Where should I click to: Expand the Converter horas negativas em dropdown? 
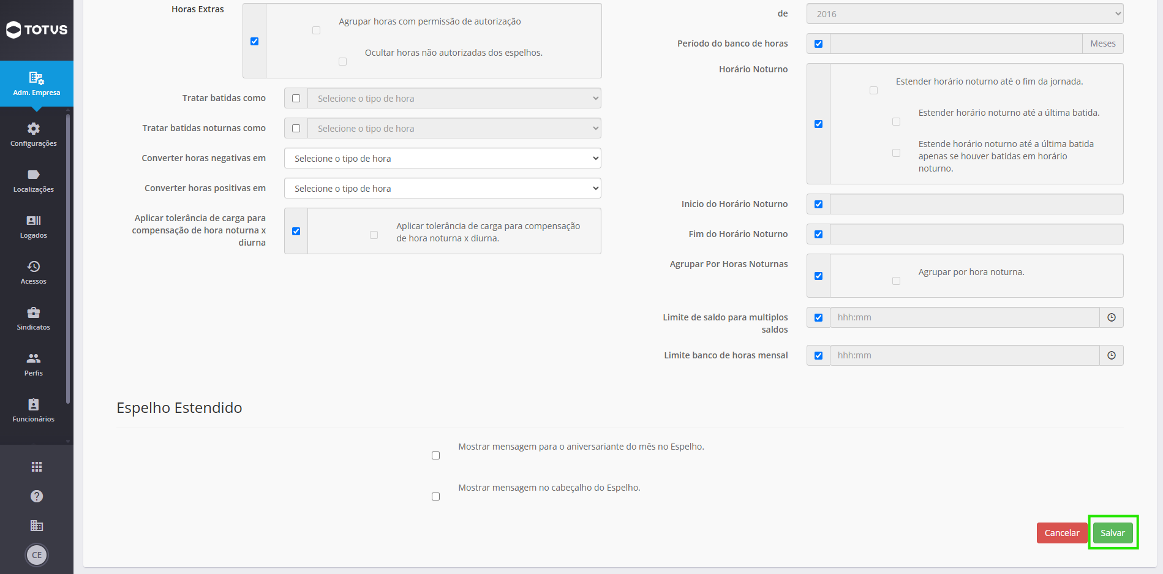coord(443,158)
